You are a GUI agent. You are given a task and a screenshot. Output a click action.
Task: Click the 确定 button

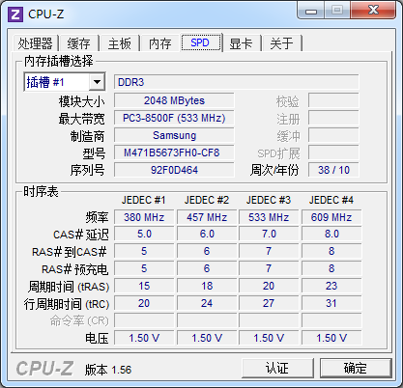356,369
